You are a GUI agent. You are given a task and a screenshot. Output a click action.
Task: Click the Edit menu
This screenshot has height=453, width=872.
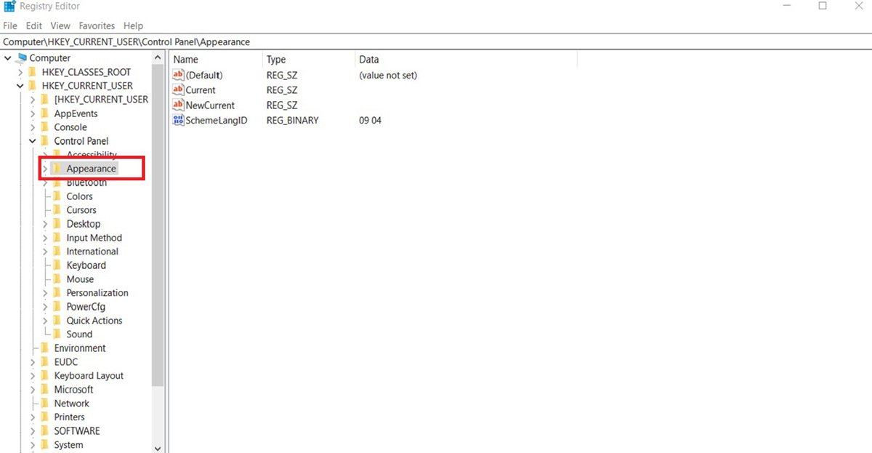coord(33,25)
